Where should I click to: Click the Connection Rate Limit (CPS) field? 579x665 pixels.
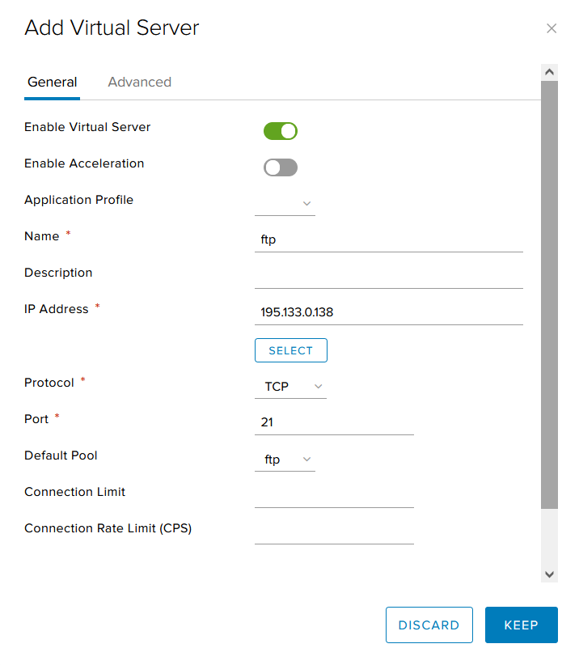click(334, 532)
